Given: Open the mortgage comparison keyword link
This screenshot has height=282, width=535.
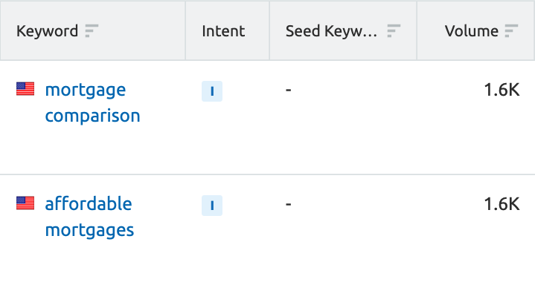Looking at the screenshot, I should pos(92,102).
